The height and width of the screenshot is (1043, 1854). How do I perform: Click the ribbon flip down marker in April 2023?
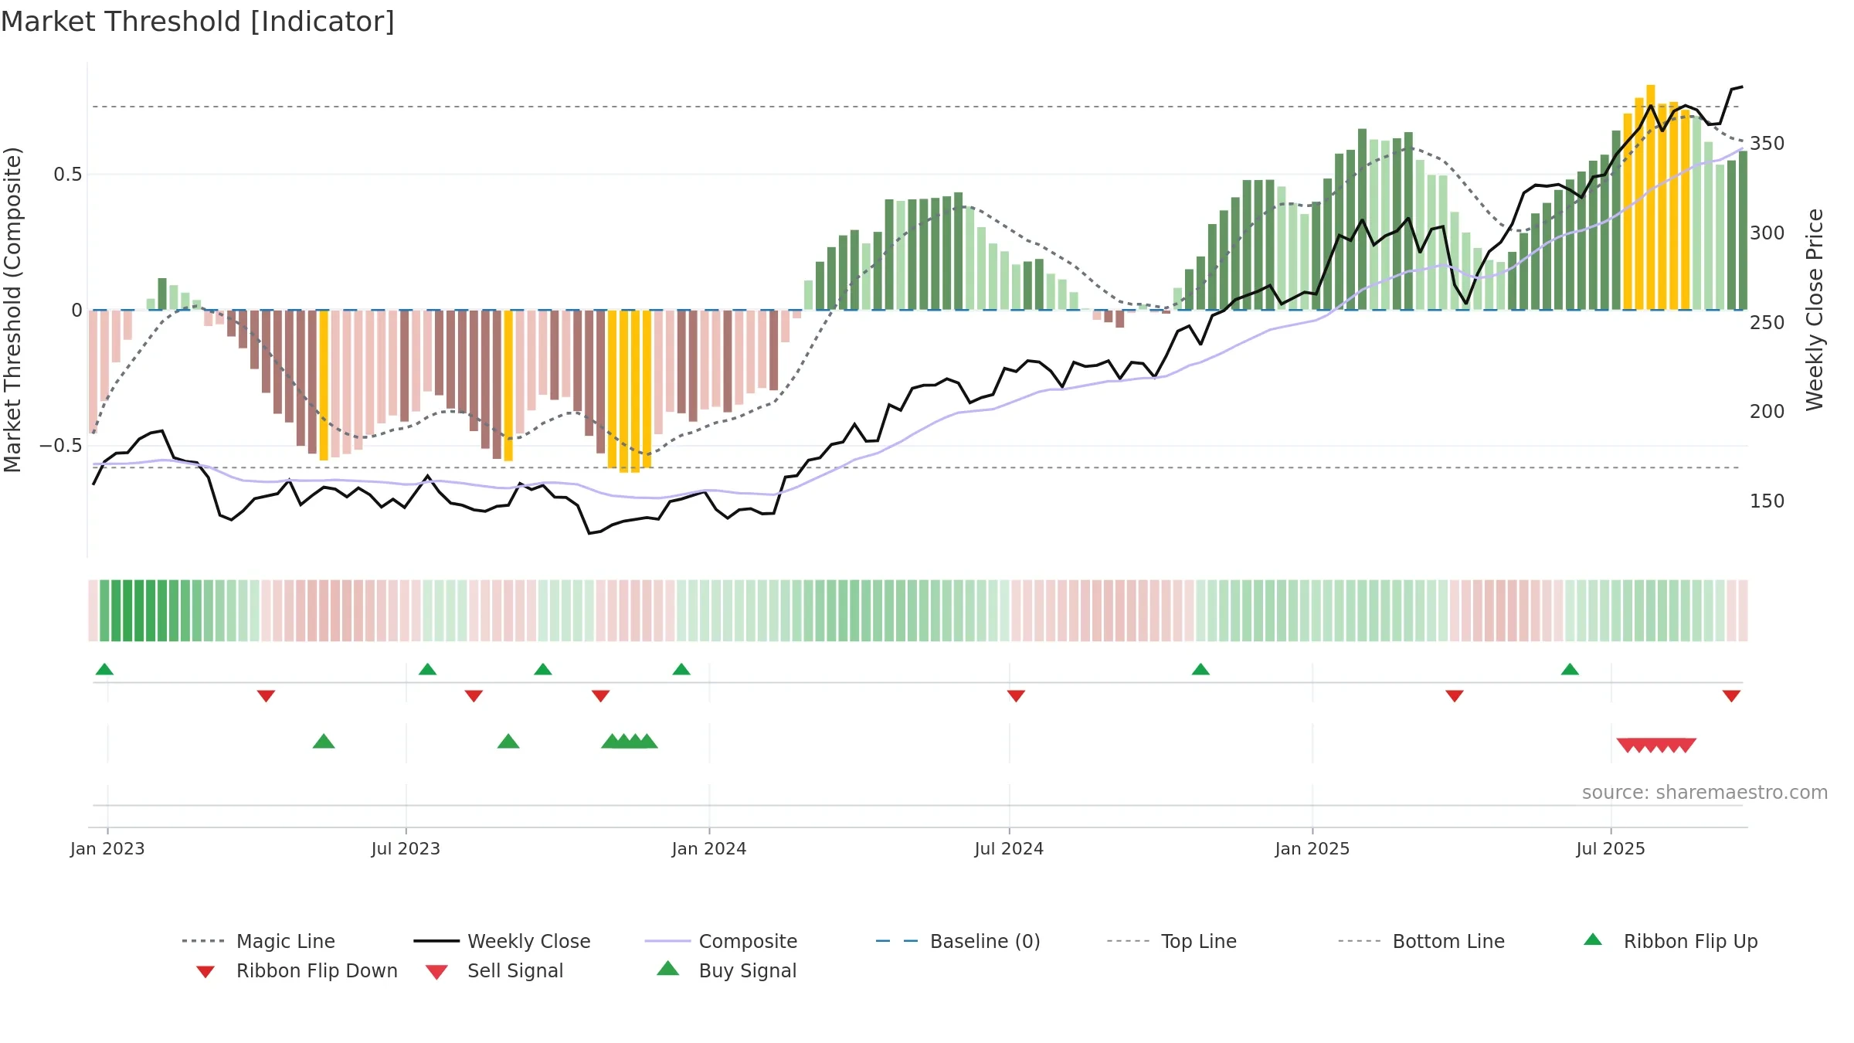pos(266,696)
